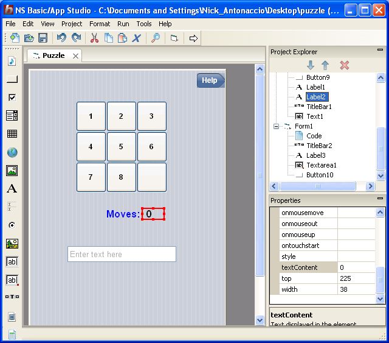This screenshot has width=389, height=343.
Task: Select puzzle tile button 8
Action: [122, 177]
